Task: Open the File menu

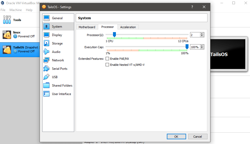Action: click(x=3, y=10)
